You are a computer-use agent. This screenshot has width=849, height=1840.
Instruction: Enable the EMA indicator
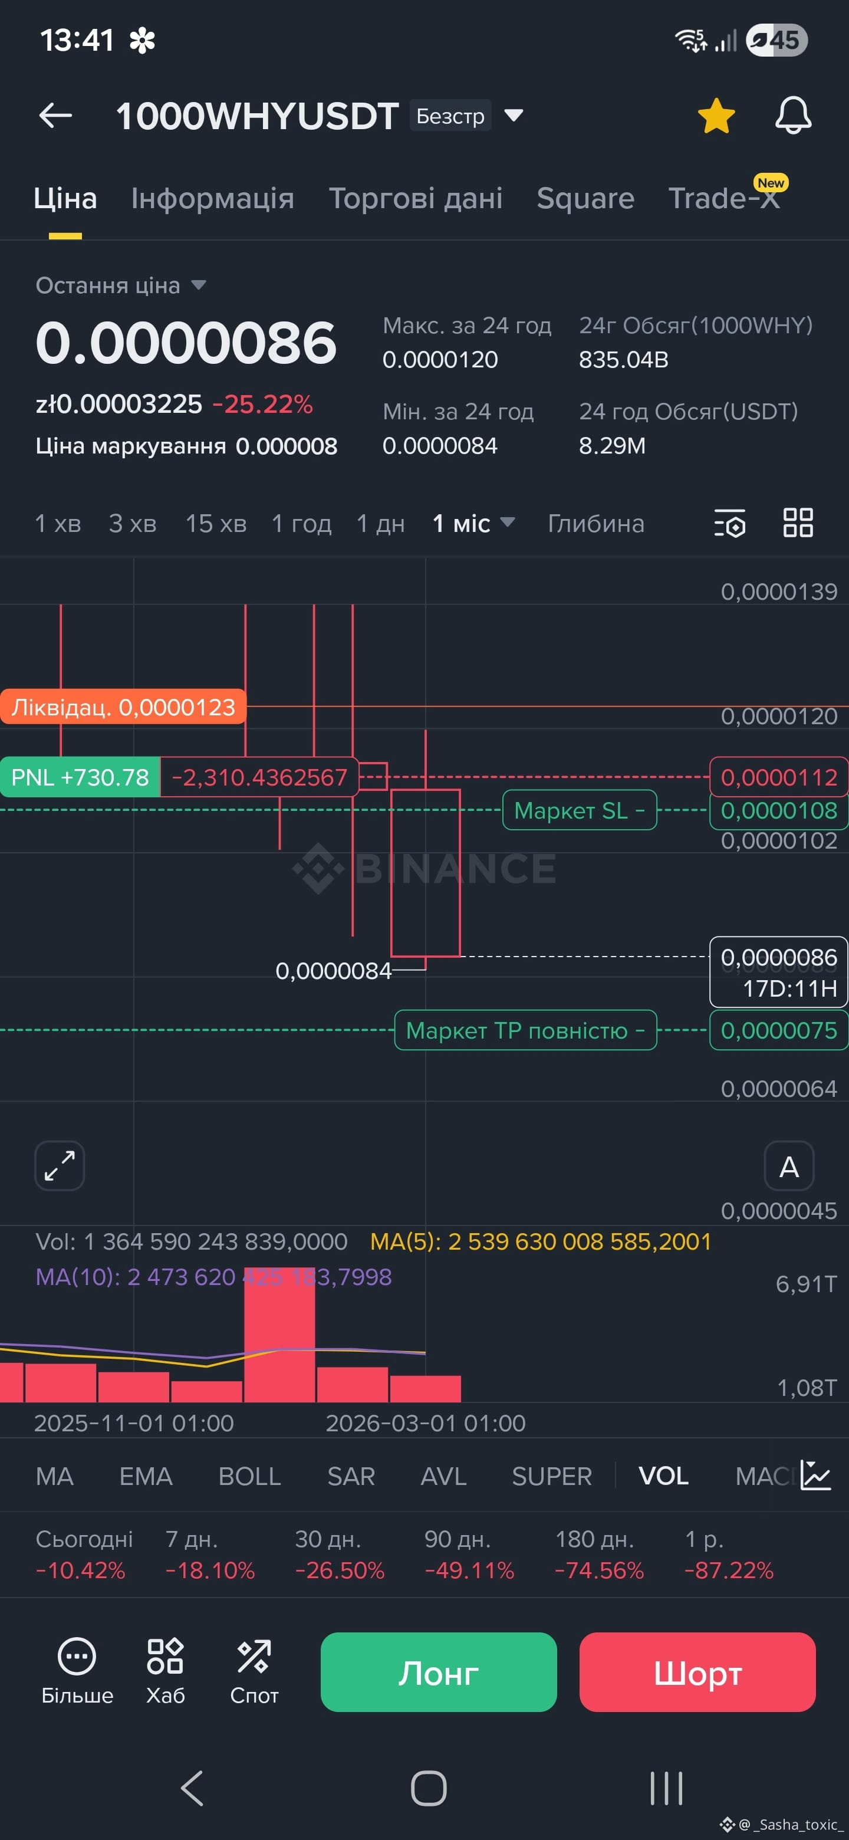point(146,1477)
